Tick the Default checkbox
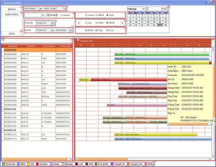 [x=61, y=15]
